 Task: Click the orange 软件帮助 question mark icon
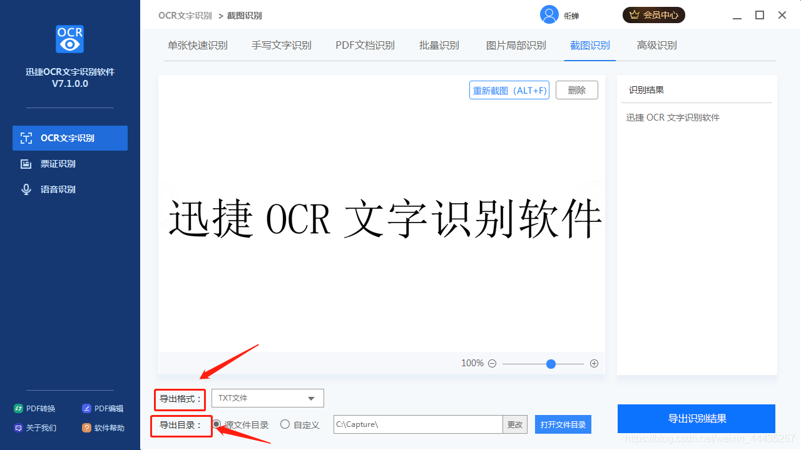pos(86,427)
